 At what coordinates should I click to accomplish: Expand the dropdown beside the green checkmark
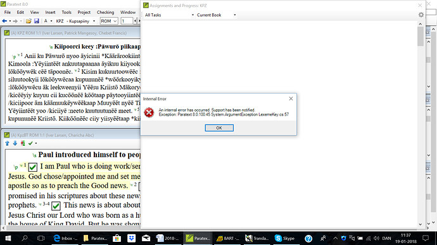(x=36, y=143)
